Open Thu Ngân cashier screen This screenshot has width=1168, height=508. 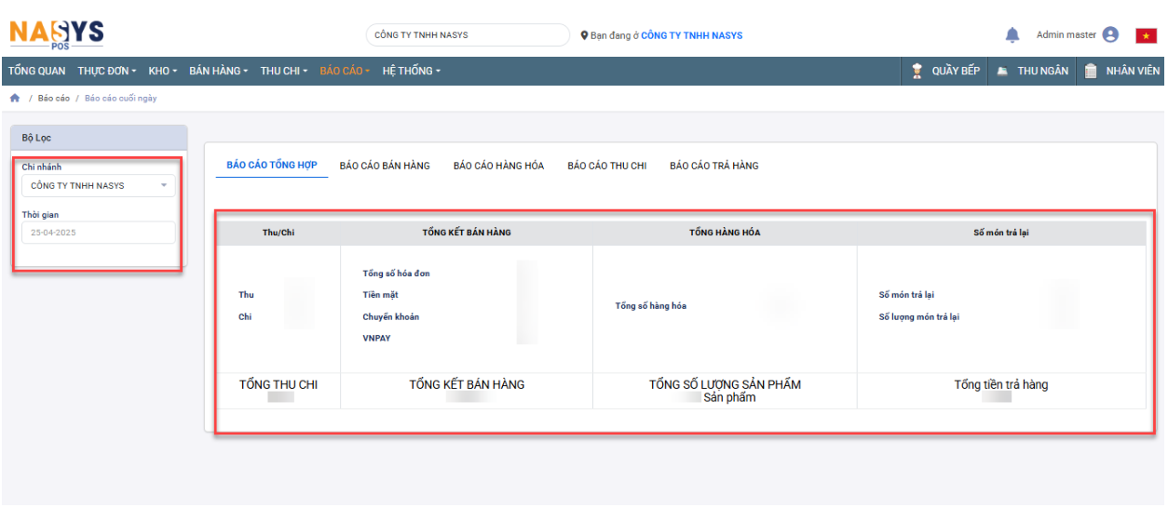(x=1032, y=71)
